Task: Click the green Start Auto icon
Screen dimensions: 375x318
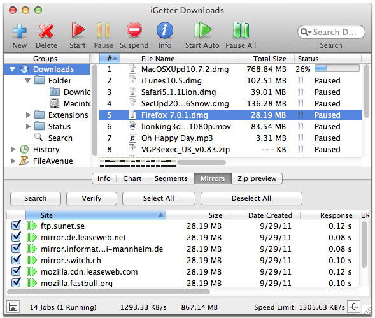Action: [x=202, y=30]
